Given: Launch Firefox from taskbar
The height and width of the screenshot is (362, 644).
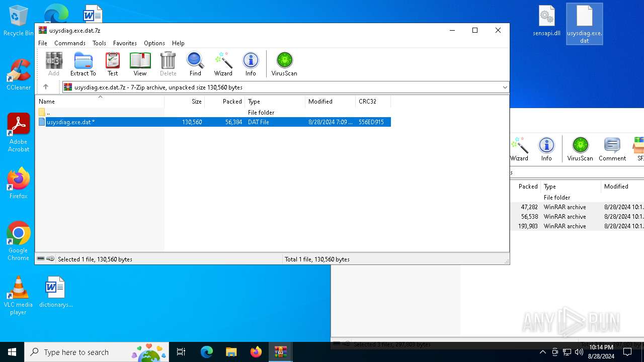Looking at the screenshot, I should click(x=256, y=352).
